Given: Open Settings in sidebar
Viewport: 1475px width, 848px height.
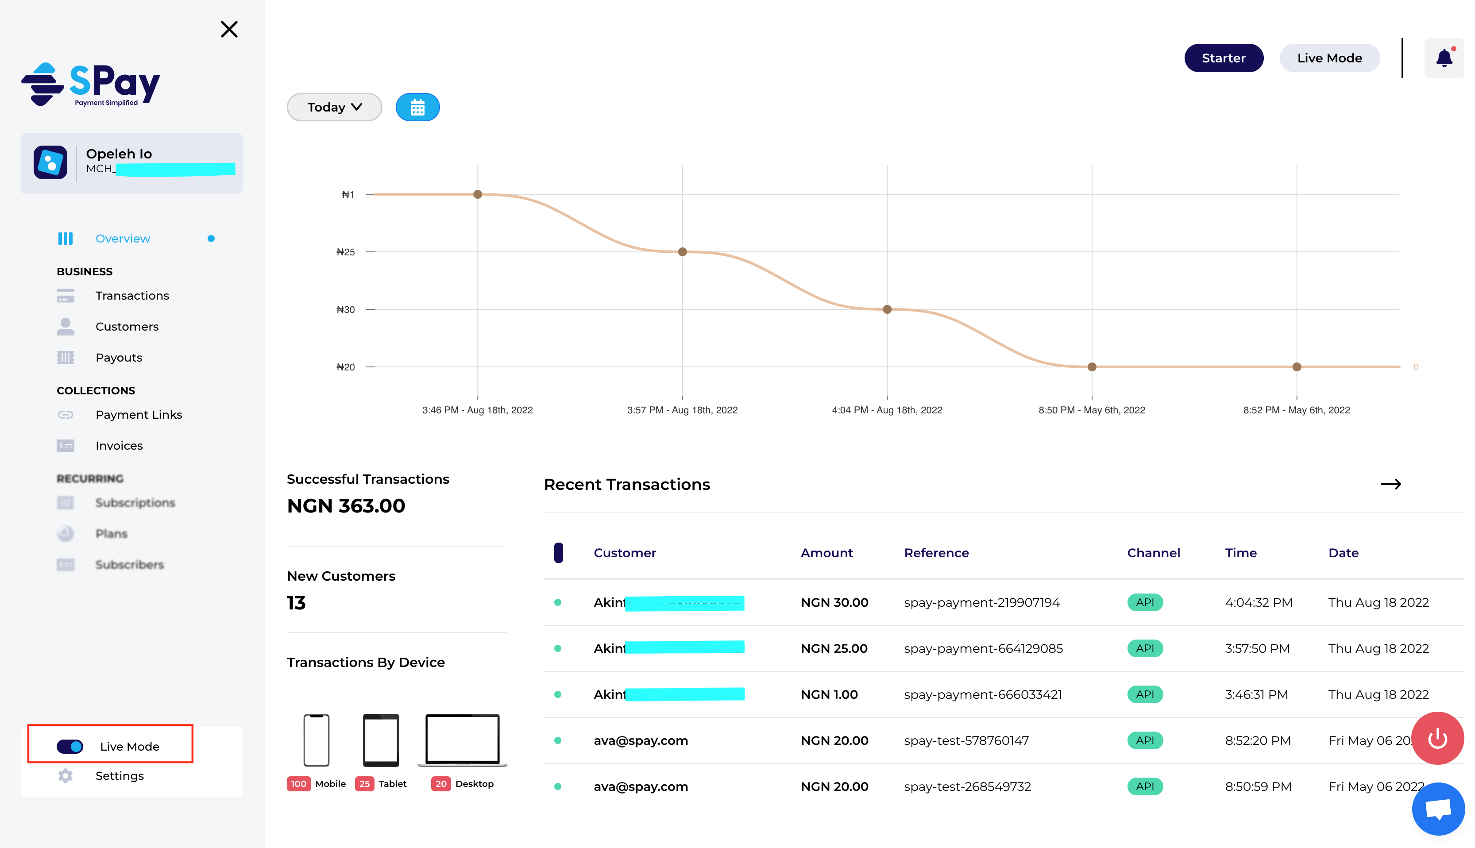Looking at the screenshot, I should pos(120,776).
